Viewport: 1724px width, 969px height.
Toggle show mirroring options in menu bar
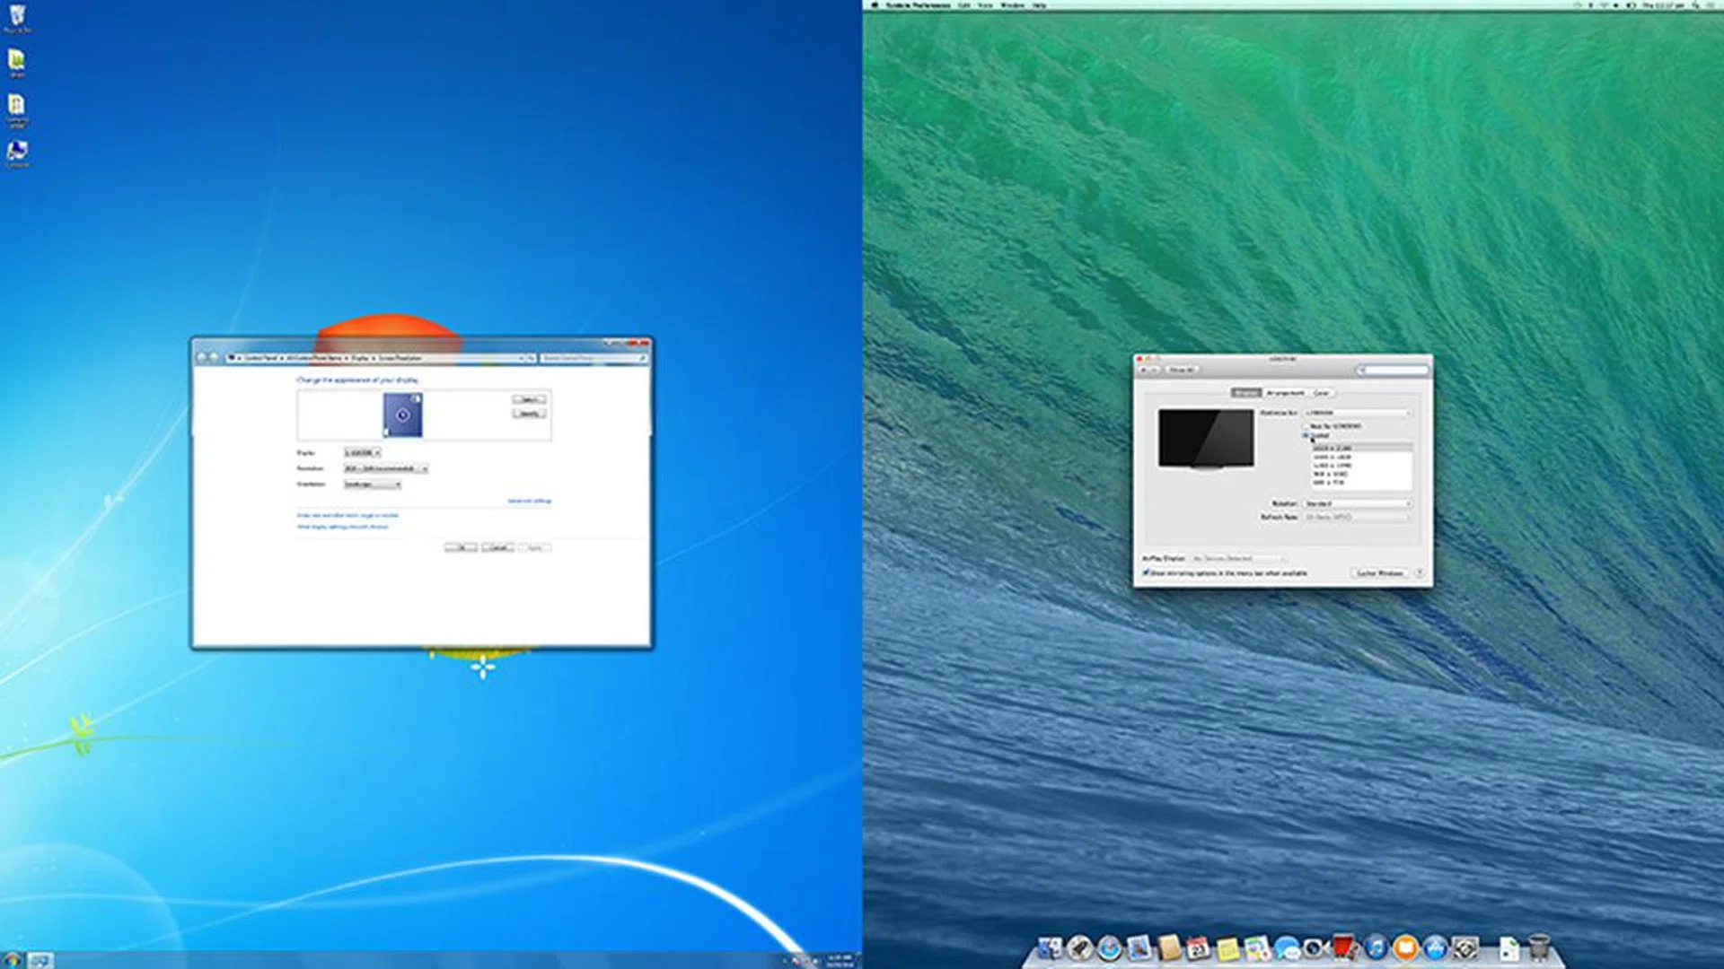[x=1147, y=573]
